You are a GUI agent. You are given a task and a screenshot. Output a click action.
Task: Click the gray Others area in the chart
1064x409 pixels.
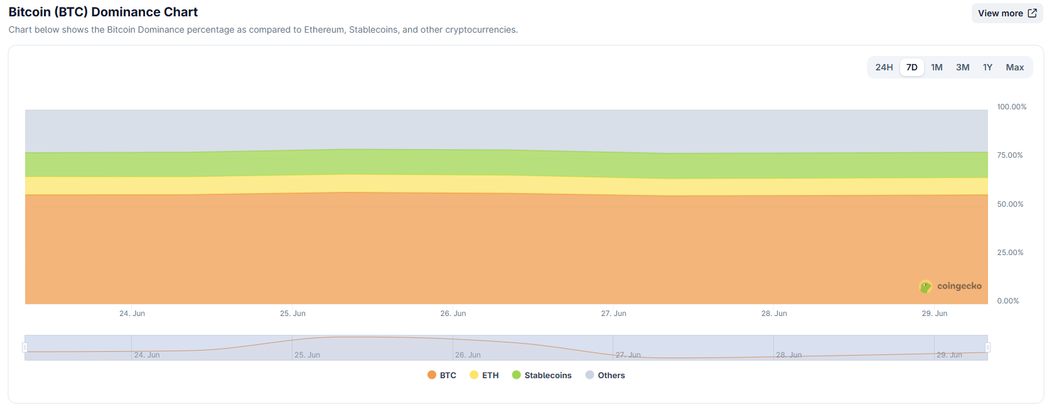pyautogui.click(x=506, y=129)
